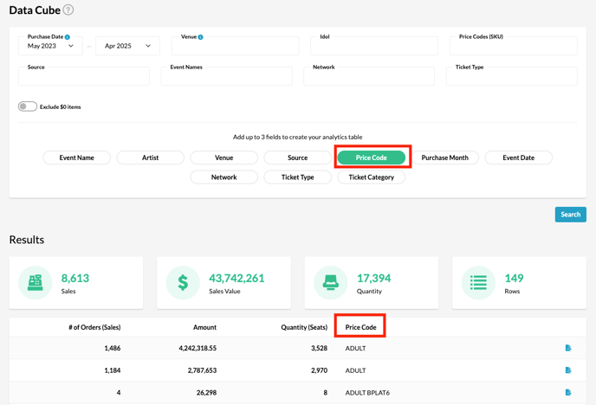Click the 17,394 Quantity figure
This screenshot has width=596, height=405.
(x=373, y=279)
